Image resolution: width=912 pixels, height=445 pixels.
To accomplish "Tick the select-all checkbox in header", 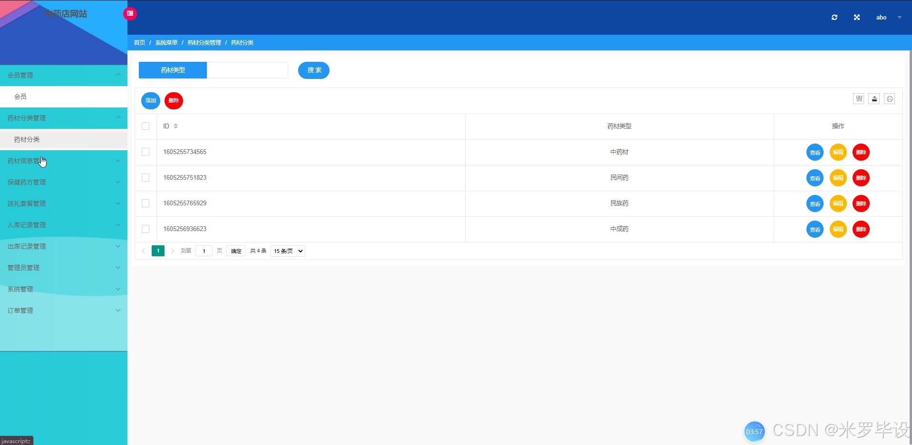I will pos(146,126).
